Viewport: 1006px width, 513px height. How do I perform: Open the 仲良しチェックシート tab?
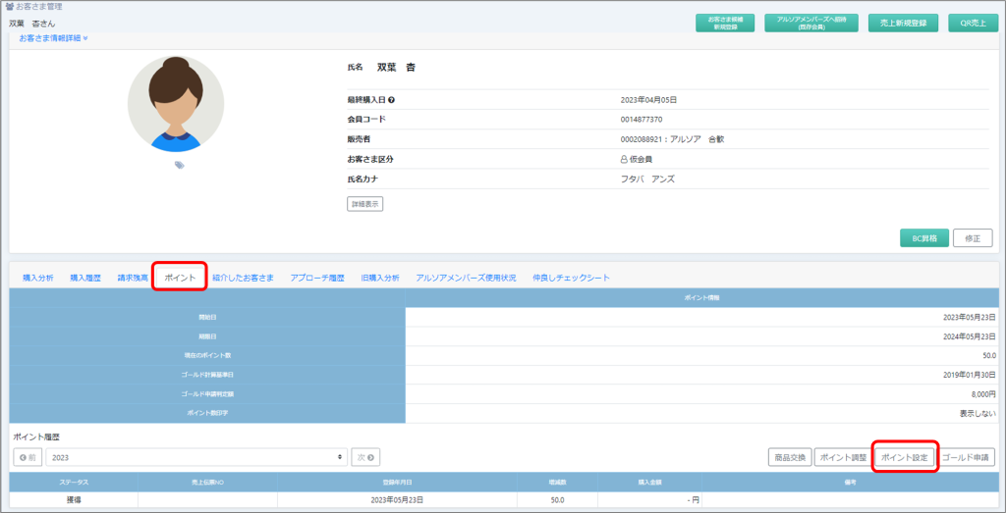point(571,278)
